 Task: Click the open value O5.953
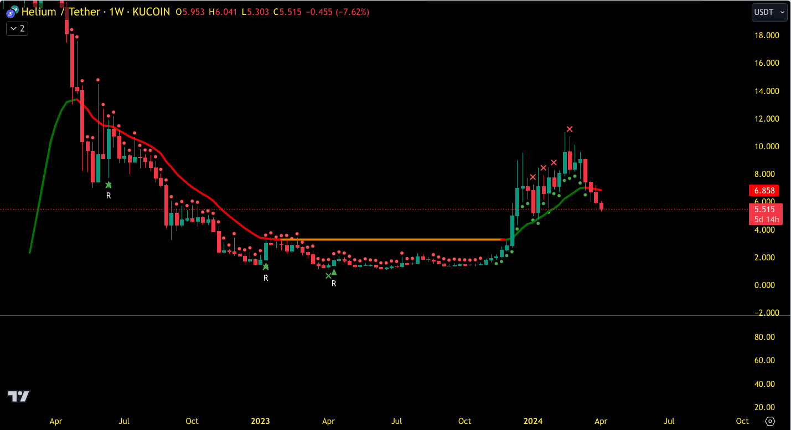191,12
